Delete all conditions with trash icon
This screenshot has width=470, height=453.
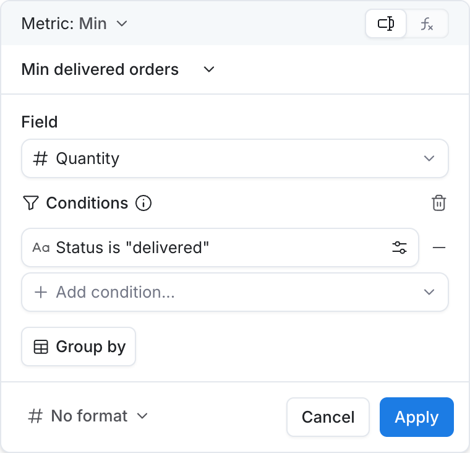tap(439, 203)
